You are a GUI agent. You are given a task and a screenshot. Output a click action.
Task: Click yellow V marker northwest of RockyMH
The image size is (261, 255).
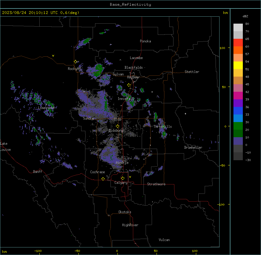[x=53, y=56]
